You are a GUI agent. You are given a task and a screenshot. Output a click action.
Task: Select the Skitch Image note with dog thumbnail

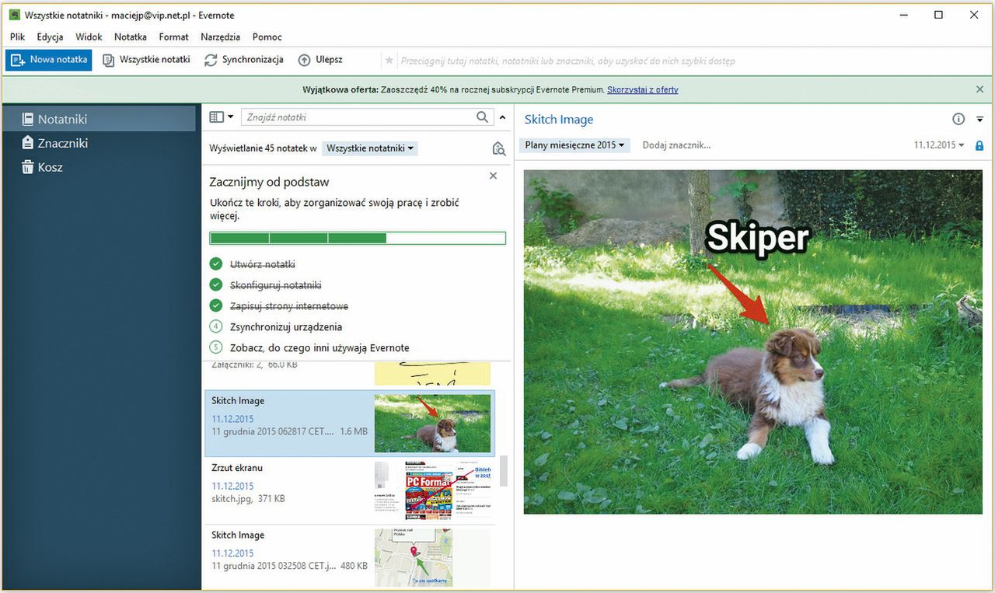pos(350,424)
